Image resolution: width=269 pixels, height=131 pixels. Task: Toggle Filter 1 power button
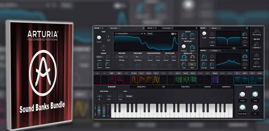(x=247, y=28)
